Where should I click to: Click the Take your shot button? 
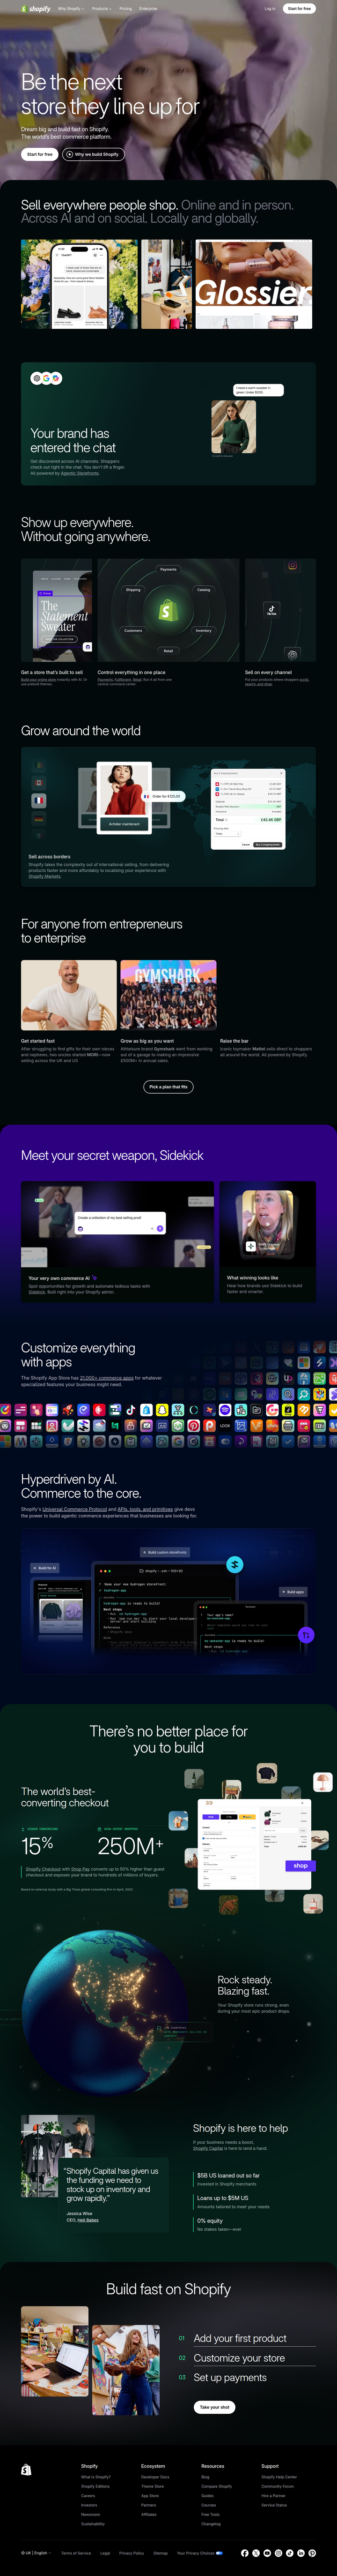214,2407
